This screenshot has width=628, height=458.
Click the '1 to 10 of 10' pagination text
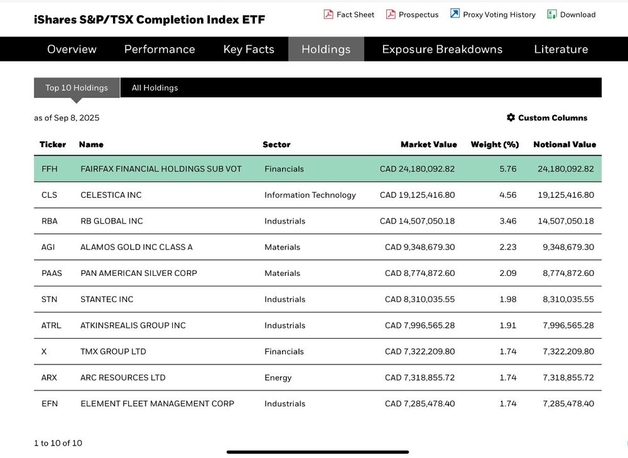pos(58,443)
